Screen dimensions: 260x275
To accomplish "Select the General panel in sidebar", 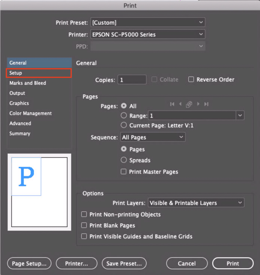I will [39, 63].
